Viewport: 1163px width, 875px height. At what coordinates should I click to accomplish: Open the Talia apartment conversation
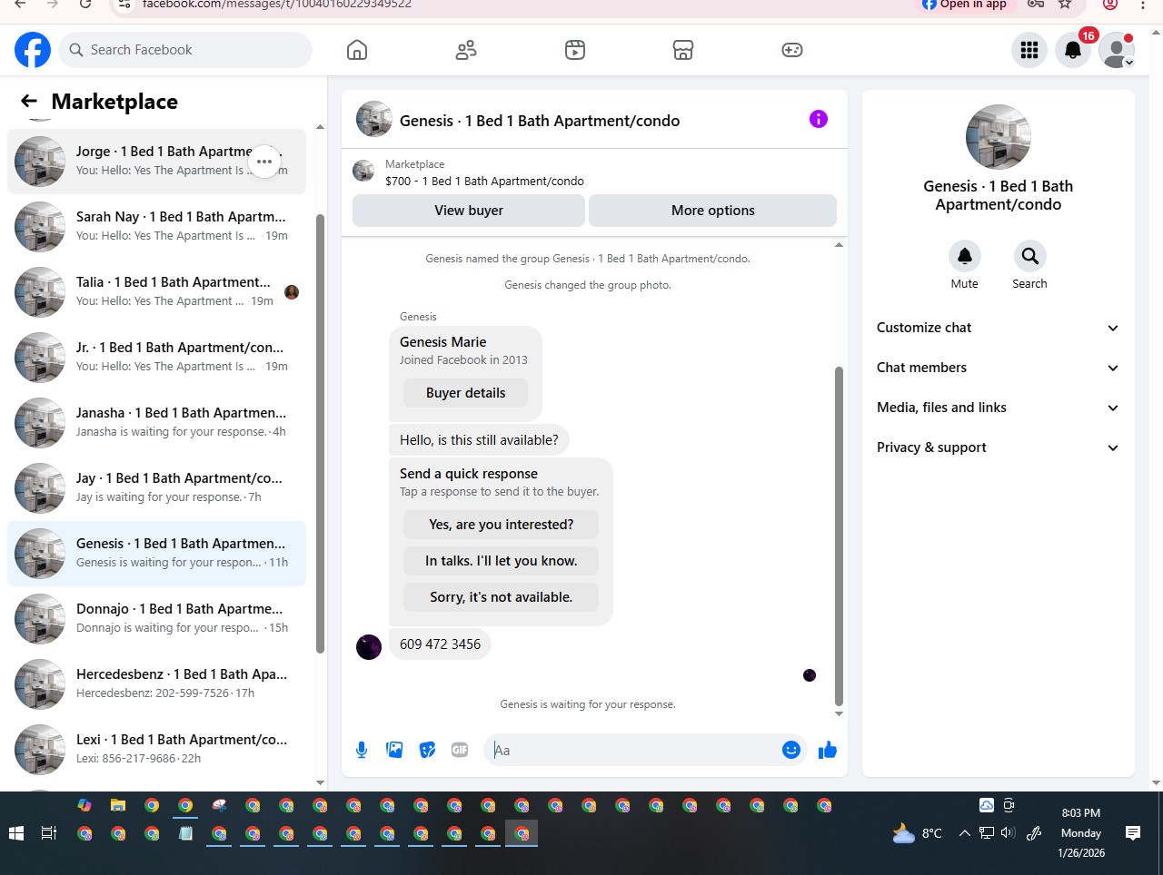[156, 292]
